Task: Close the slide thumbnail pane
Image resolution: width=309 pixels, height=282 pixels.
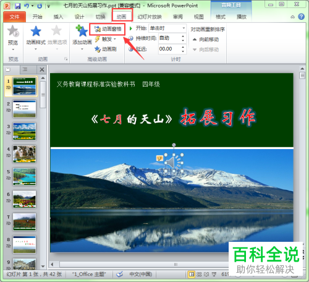Action: tap(42, 70)
